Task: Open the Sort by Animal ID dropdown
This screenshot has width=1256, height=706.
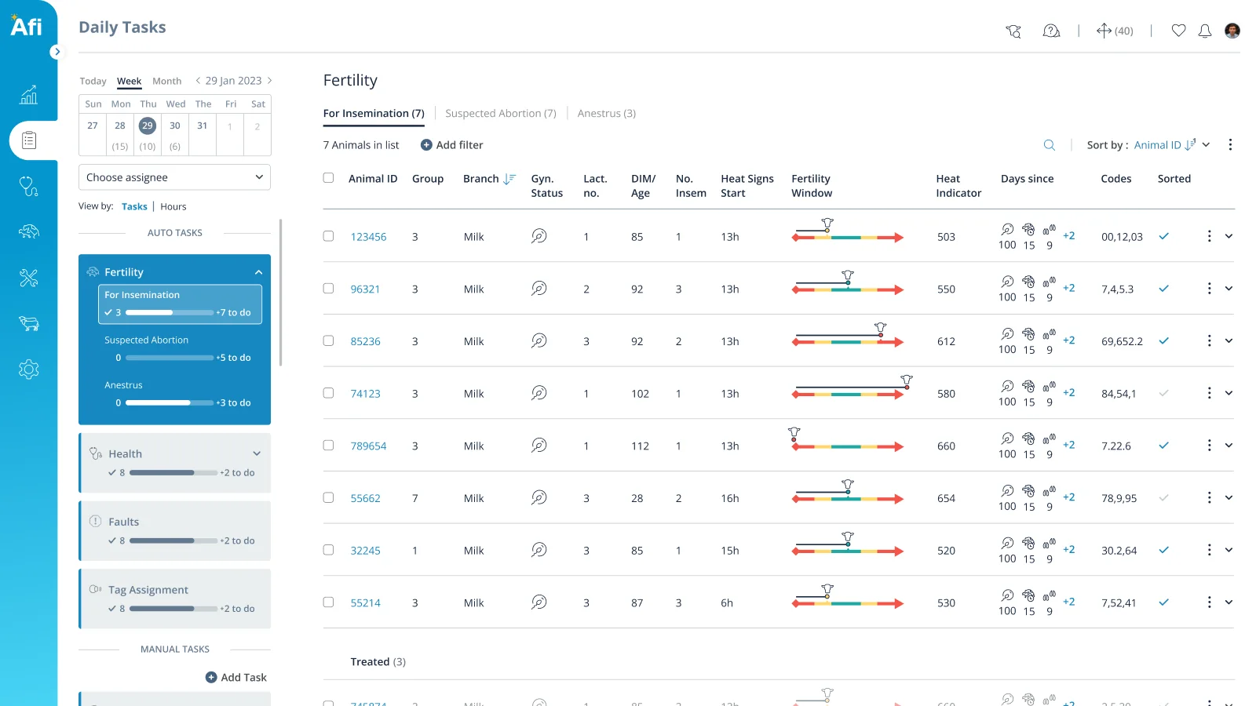Action: coord(1172,145)
